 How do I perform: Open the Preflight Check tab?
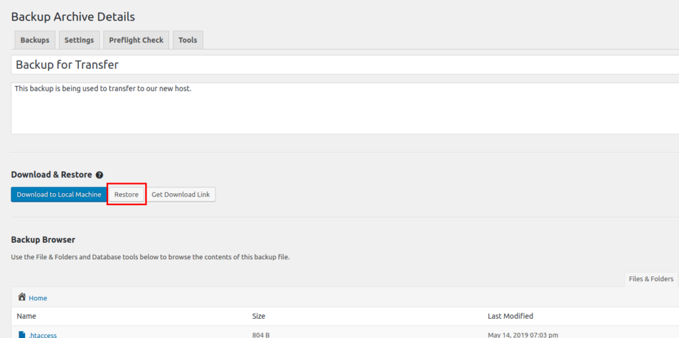136,40
